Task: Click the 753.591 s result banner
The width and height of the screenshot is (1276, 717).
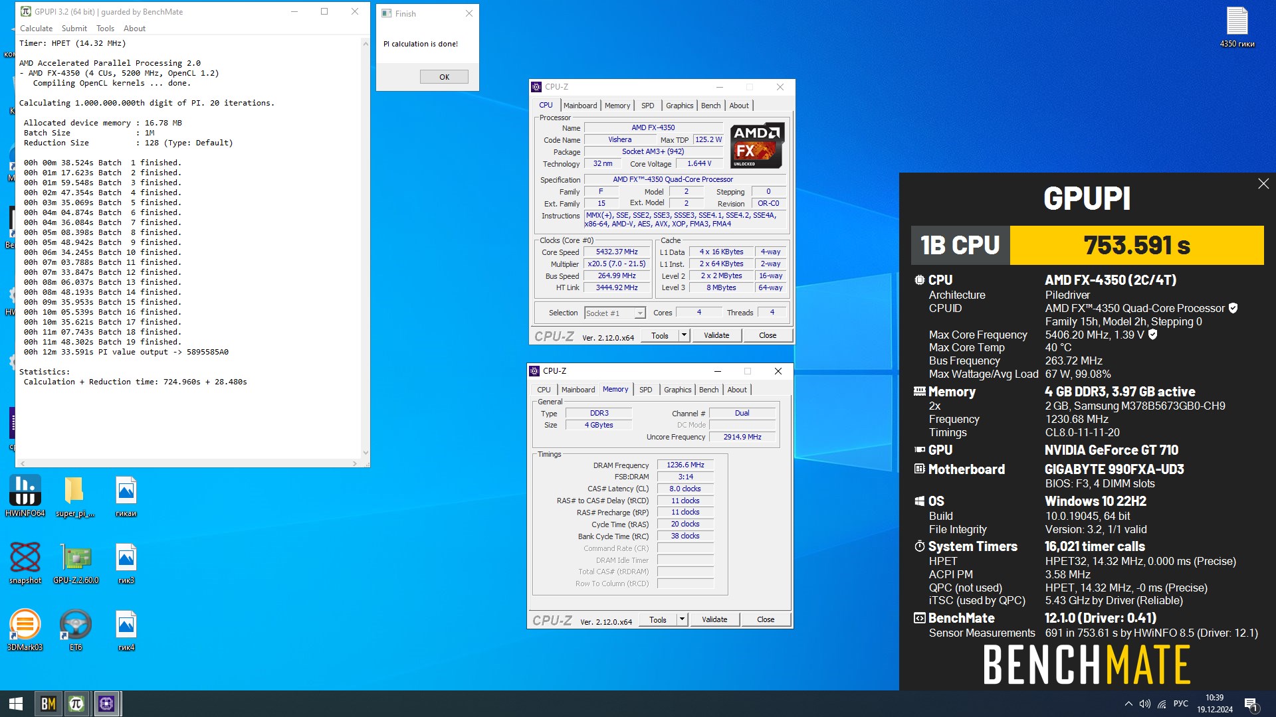Action: coord(1136,245)
